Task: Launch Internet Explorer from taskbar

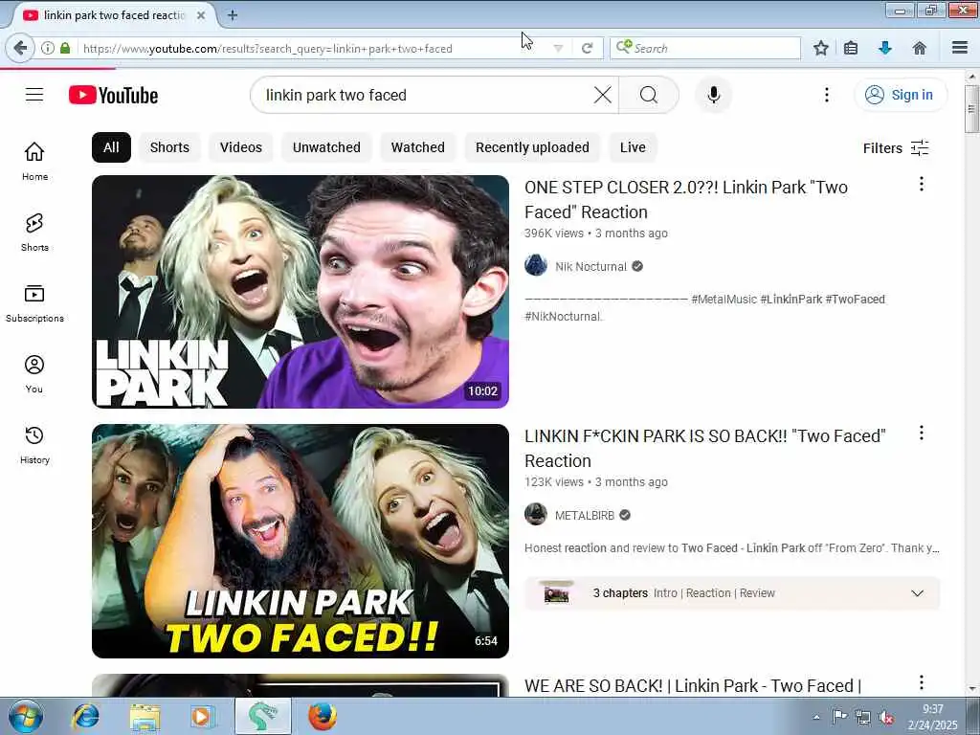Action: [x=85, y=716]
